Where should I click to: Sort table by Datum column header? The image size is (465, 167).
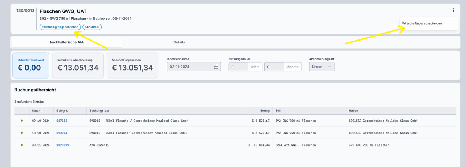click(x=37, y=111)
